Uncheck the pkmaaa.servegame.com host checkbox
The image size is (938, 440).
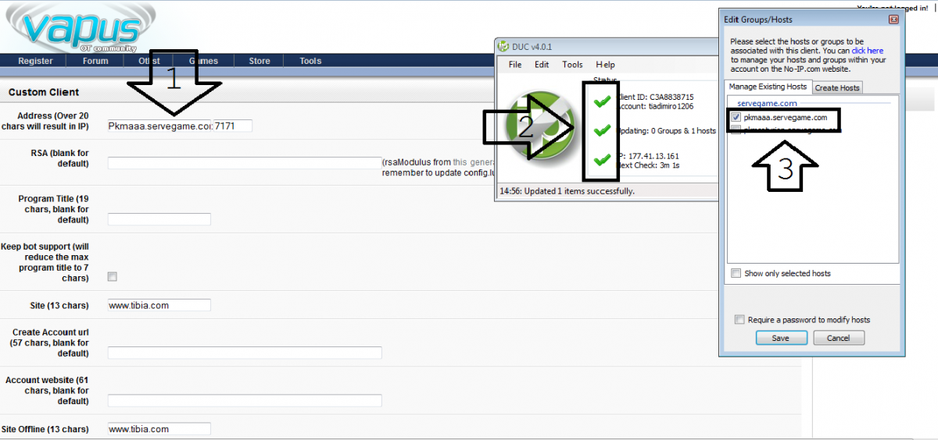pos(736,117)
